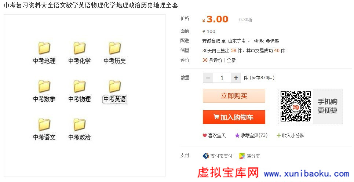Open the 中考政治 folder icon
The image size is (354, 182).
coord(80,125)
